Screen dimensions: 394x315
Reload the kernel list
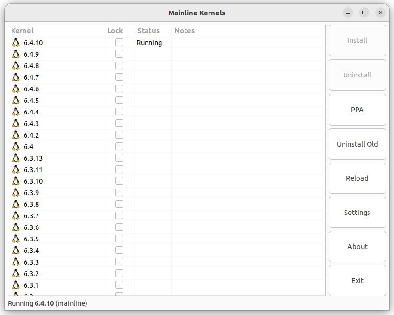(x=357, y=178)
